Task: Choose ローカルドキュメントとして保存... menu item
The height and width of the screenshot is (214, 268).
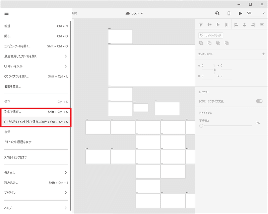Action: tap(36, 122)
